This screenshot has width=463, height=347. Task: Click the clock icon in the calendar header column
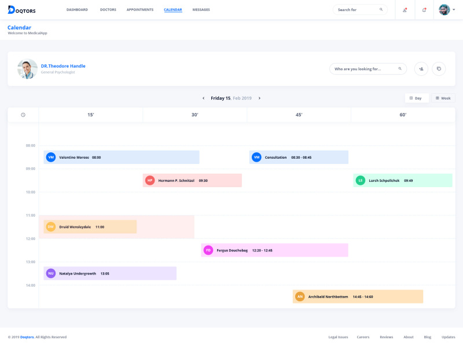click(23, 115)
